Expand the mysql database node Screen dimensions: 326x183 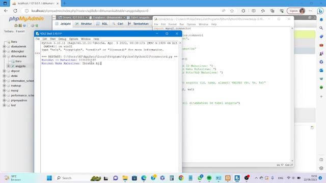(x=4, y=90)
